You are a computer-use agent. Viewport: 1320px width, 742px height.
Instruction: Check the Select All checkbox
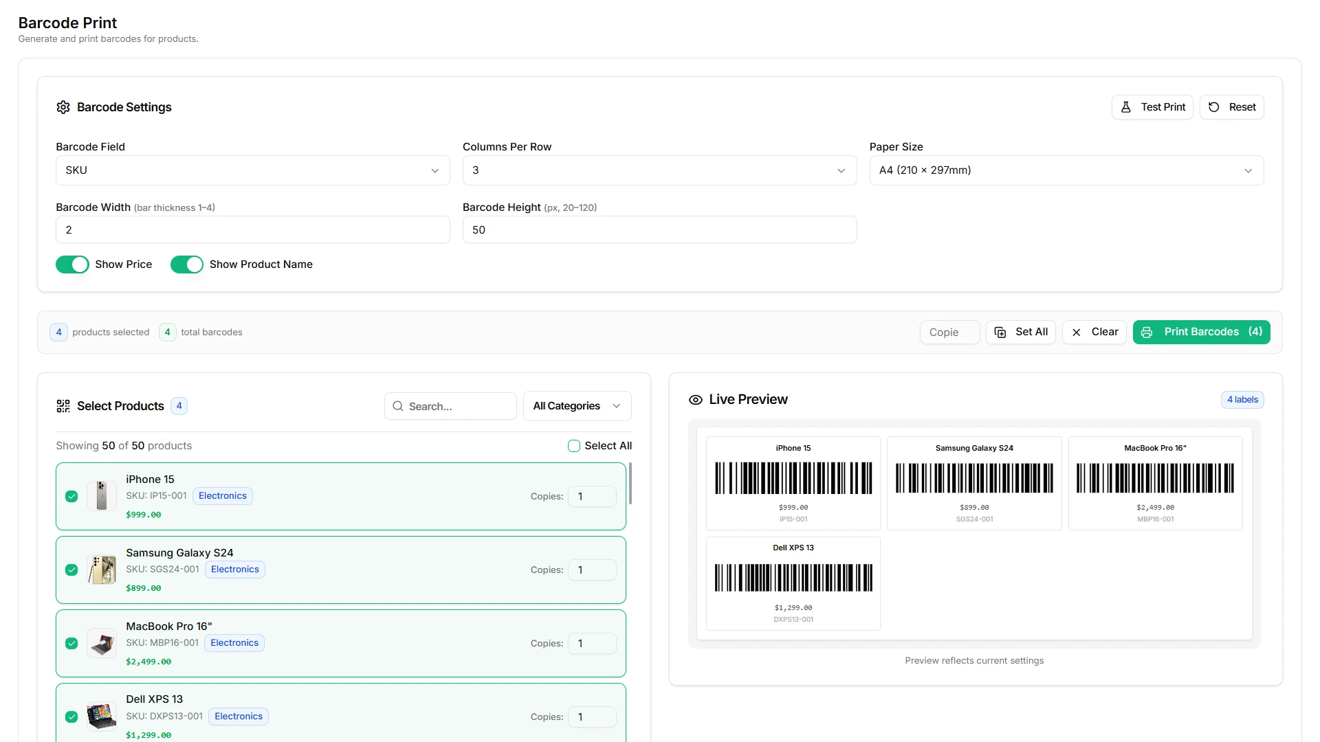click(x=574, y=446)
